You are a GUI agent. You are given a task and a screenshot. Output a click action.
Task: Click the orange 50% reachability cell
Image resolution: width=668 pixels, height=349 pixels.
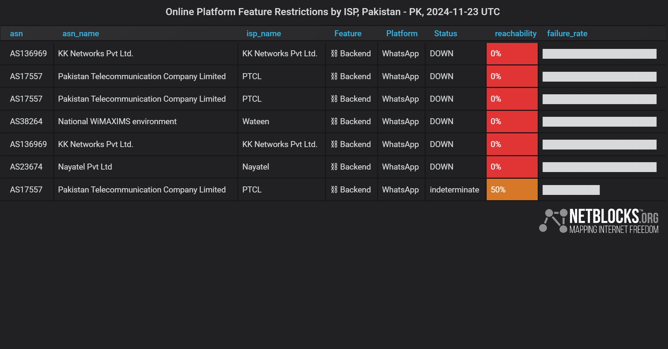512,190
